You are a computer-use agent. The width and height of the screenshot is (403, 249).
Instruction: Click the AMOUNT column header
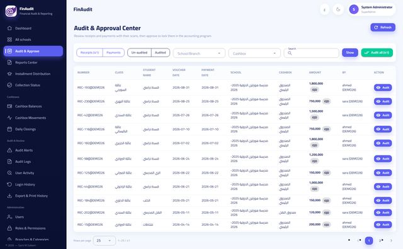click(x=315, y=72)
